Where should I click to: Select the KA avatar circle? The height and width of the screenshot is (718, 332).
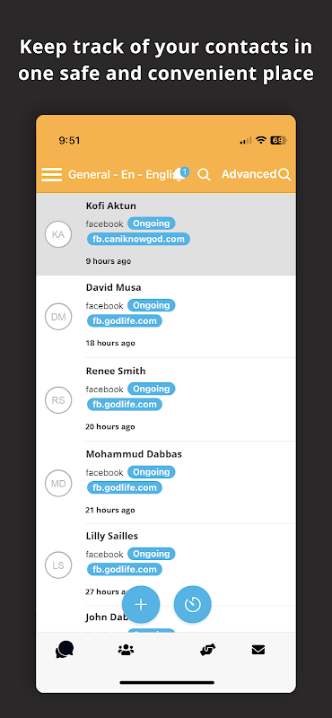(58, 234)
